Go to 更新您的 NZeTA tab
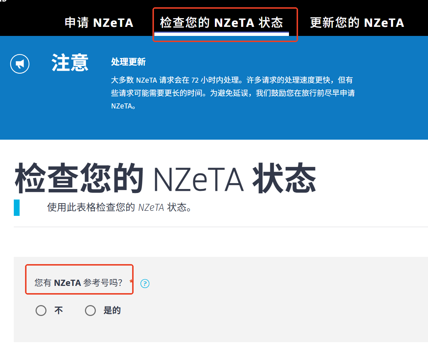The height and width of the screenshot is (349, 428). pos(356,23)
